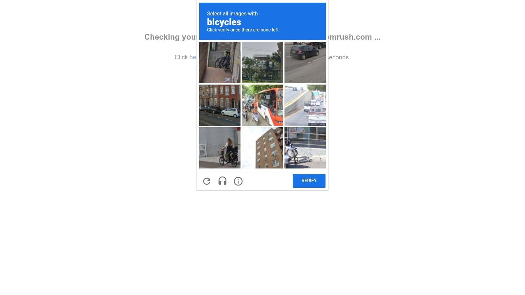
Task: Select the tall brick apartment building tile
Action: (x=262, y=148)
